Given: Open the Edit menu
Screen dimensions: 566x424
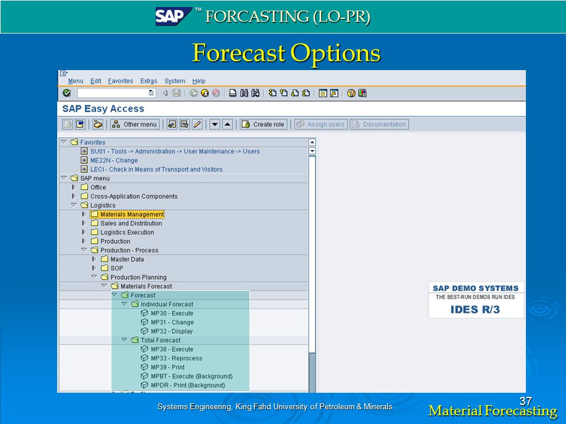Looking at the screenshot, I should [x=96, y=81].
